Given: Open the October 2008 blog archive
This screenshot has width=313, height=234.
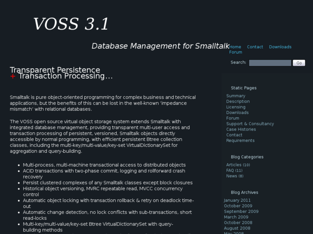Looking at the screenshot, I should click(238, 222).
